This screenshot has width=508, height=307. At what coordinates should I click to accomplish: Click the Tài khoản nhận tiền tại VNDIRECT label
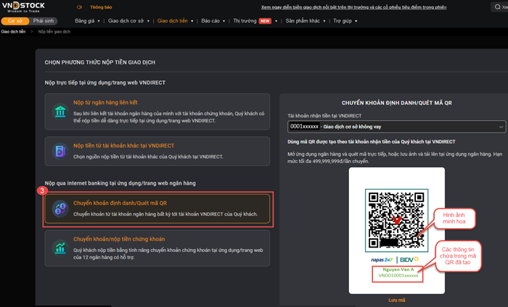pos(324,116)
